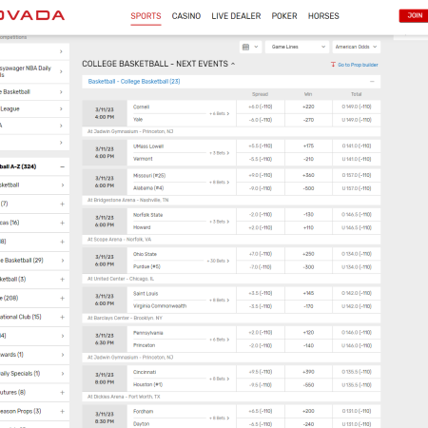Open the American Odds dropdown
Viewport: 428px width, 428px height.
[357, 47]
